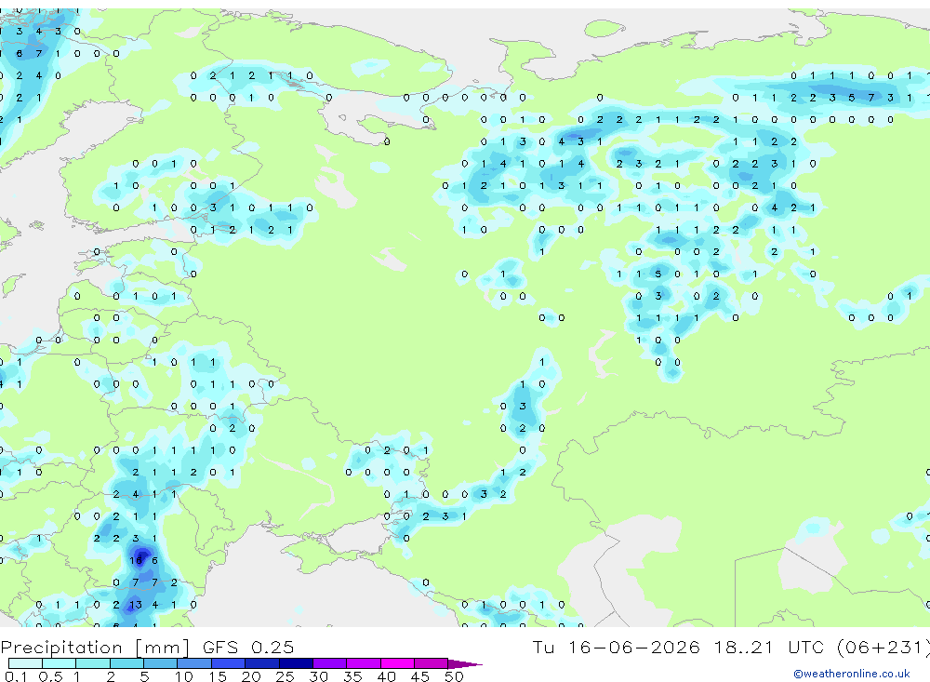Click the legend label '0.1'
930x682 pixels.
[x=16, y=676]
